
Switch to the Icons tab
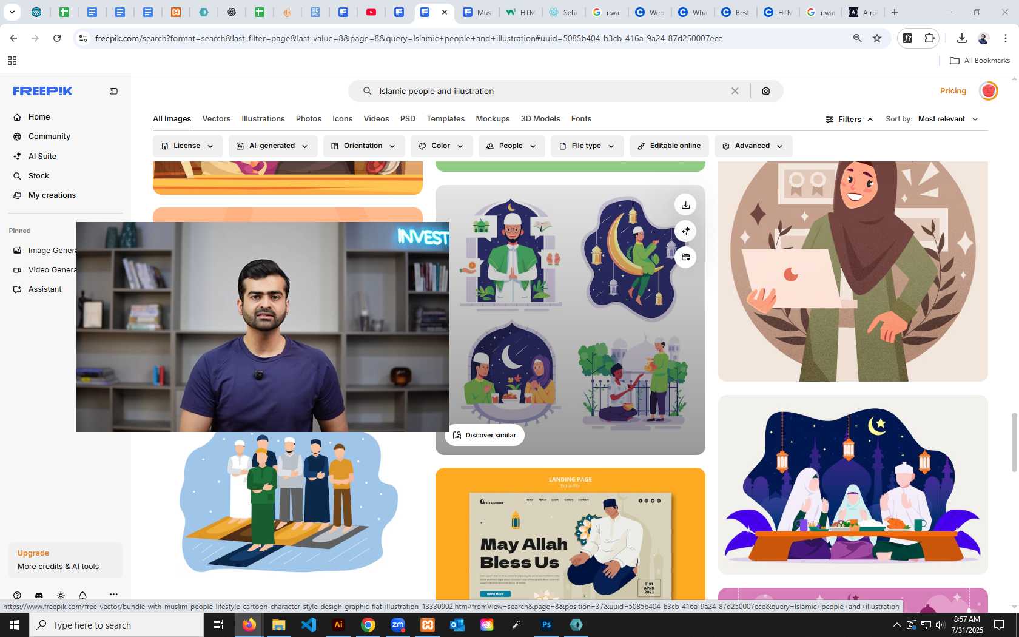click(x=342, y=119)
